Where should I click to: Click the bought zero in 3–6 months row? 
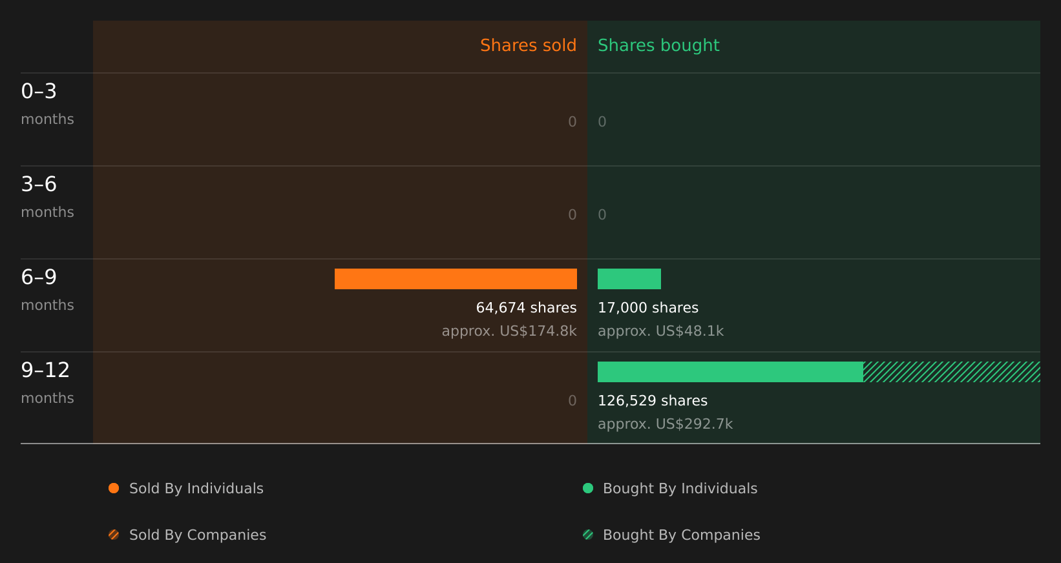point(602,215)
